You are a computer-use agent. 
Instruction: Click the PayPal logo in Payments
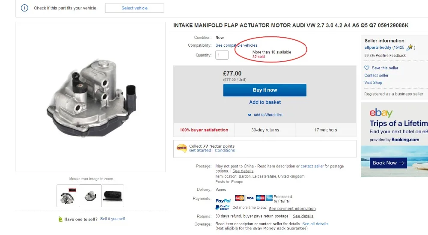[223, 201]
